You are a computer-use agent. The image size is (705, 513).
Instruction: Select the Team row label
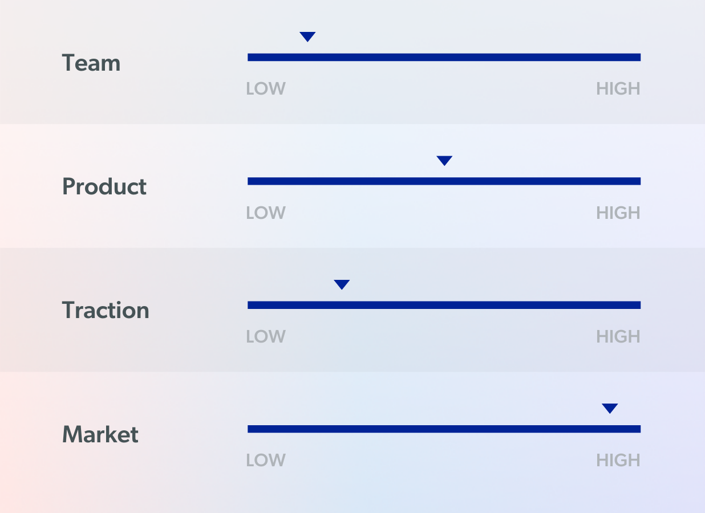pos(91,63)
